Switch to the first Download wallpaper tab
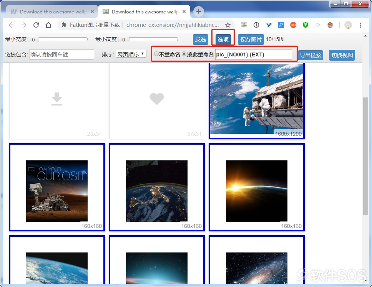 (52, 12)
